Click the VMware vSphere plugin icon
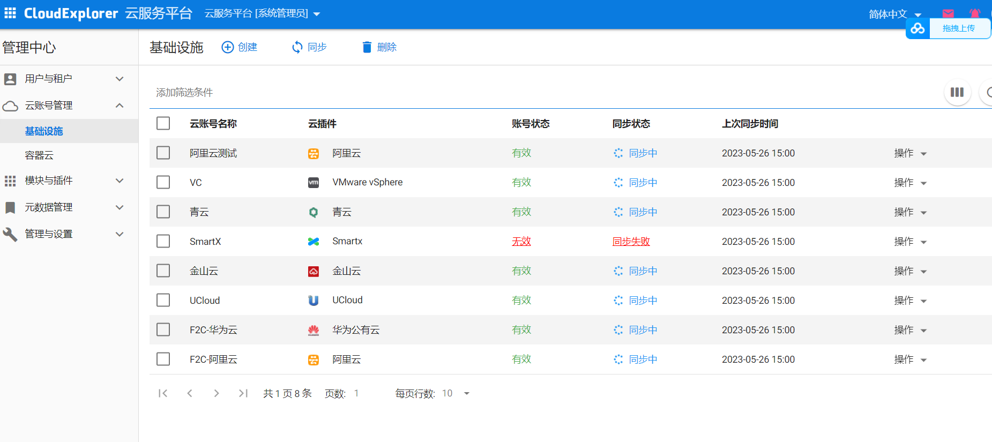Viewport: 992px width, 442px height. [x=314, y=183]
